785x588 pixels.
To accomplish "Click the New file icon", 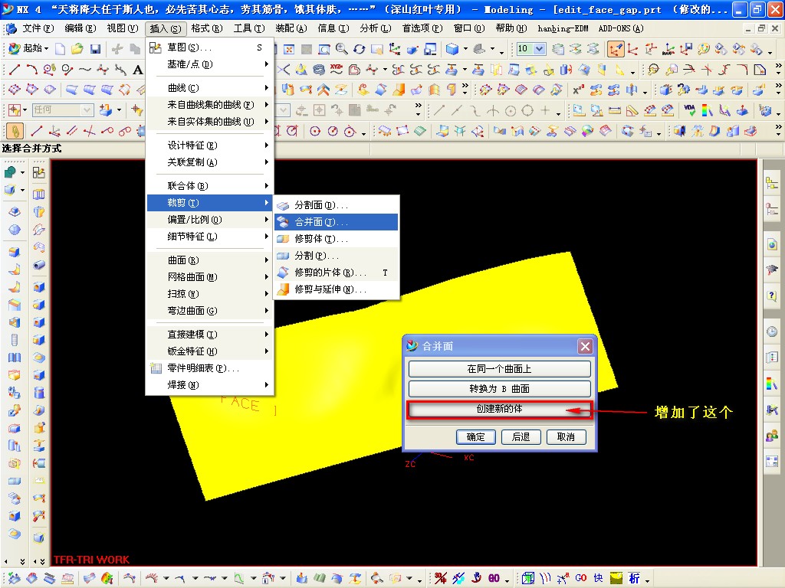I will click(60, 48).
